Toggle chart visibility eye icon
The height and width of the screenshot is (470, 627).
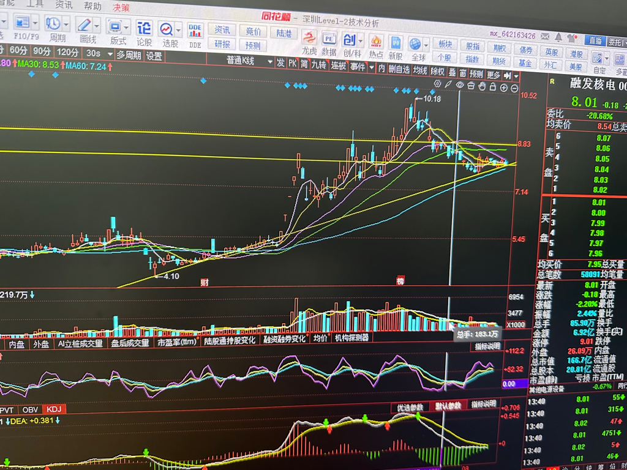point(460,84)
